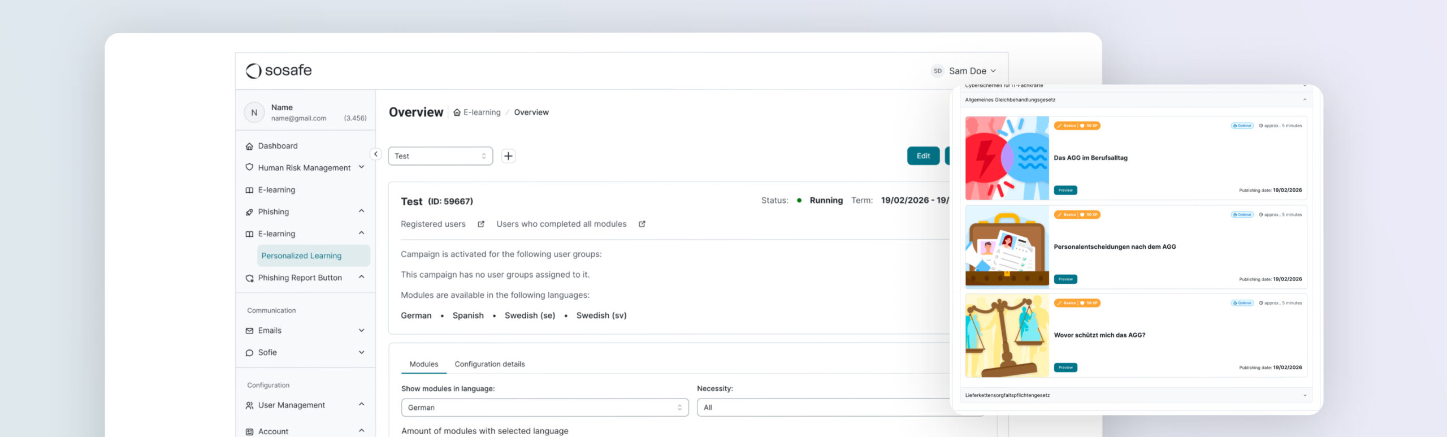Click the Emails envelope icon

click(x=249, y=331)
